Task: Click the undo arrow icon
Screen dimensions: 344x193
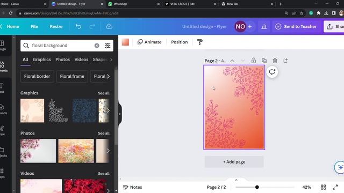Action: (x=78, y=26)
